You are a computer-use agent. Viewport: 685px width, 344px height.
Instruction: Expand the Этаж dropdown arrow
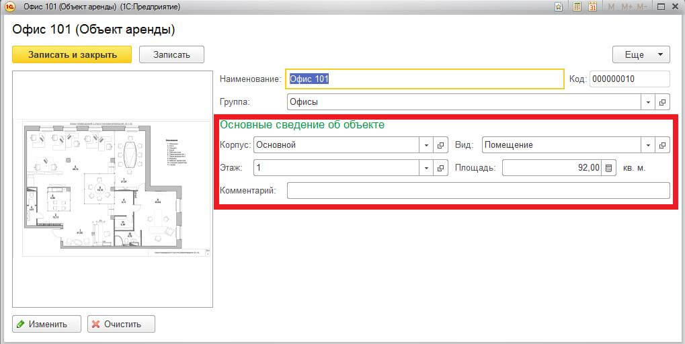426,168
